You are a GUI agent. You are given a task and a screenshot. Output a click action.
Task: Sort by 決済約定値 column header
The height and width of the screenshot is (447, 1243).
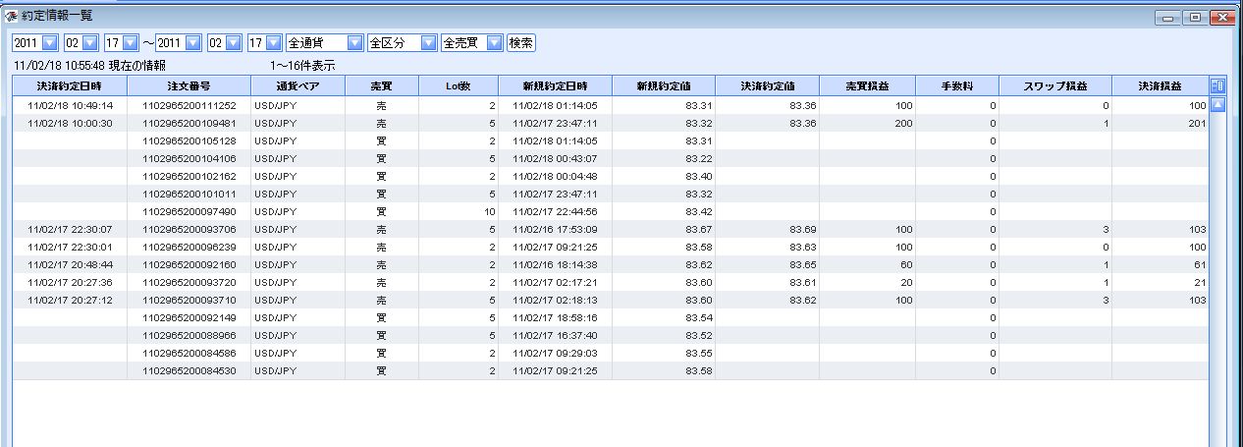(768, 85)
